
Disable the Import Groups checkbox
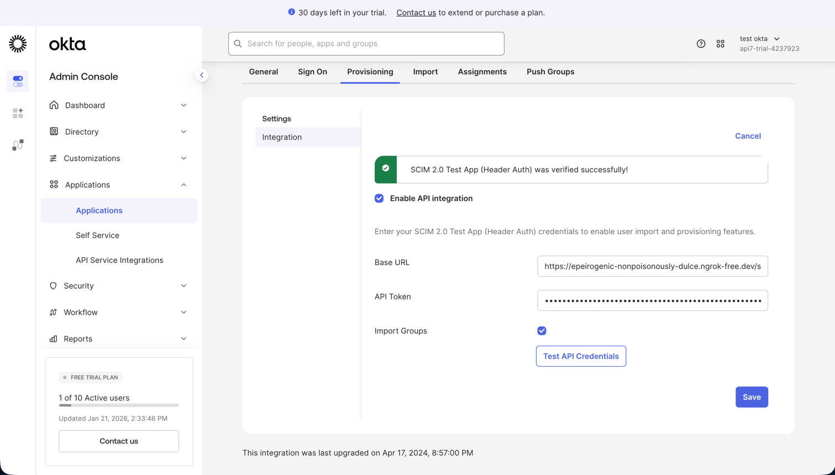[x=542, y=330]
